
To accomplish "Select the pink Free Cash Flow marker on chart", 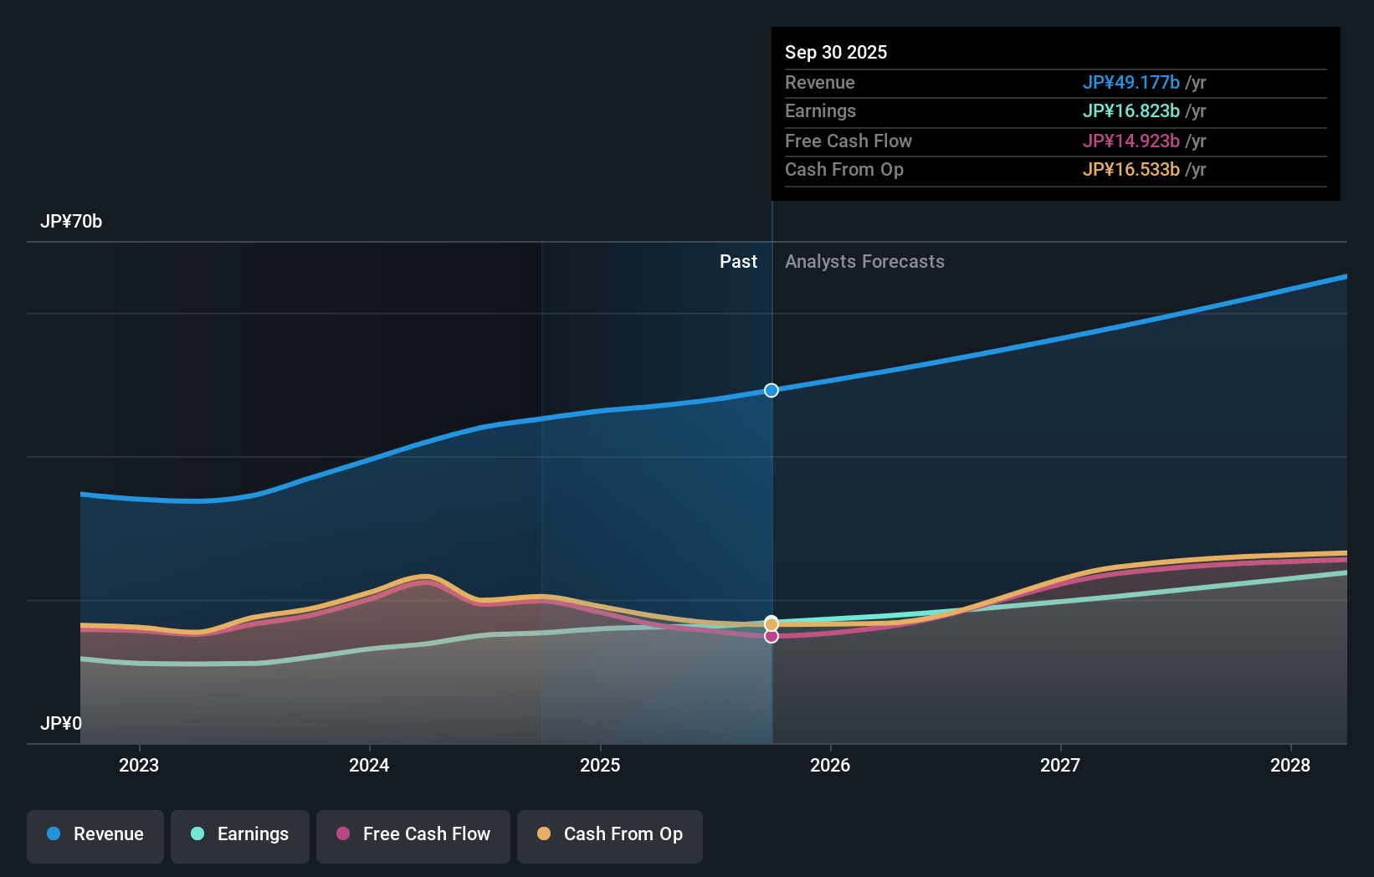I will (771, 637).
